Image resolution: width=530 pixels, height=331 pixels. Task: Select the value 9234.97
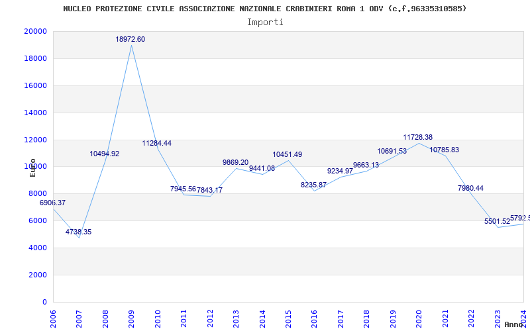tap(340, 171)
